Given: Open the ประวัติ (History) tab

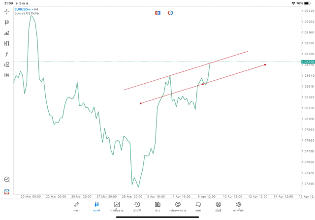Looking at the screenshot, I should [x=137, y=206].
